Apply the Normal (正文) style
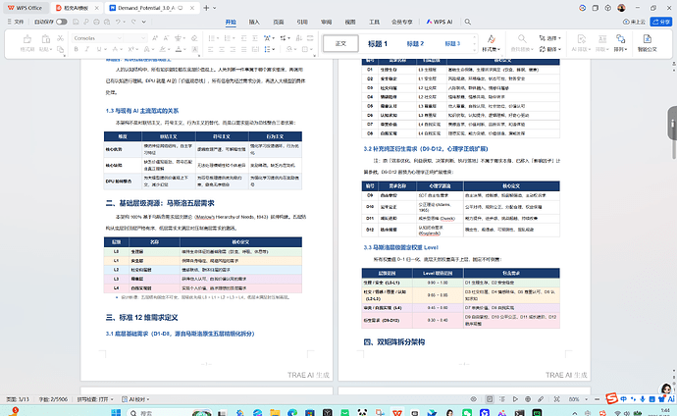The height and width of the screenshot is (416, 677). coord(340,43)
